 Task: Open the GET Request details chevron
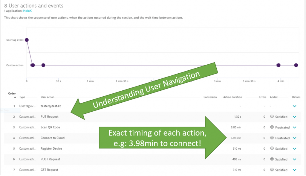coord(294,170)
